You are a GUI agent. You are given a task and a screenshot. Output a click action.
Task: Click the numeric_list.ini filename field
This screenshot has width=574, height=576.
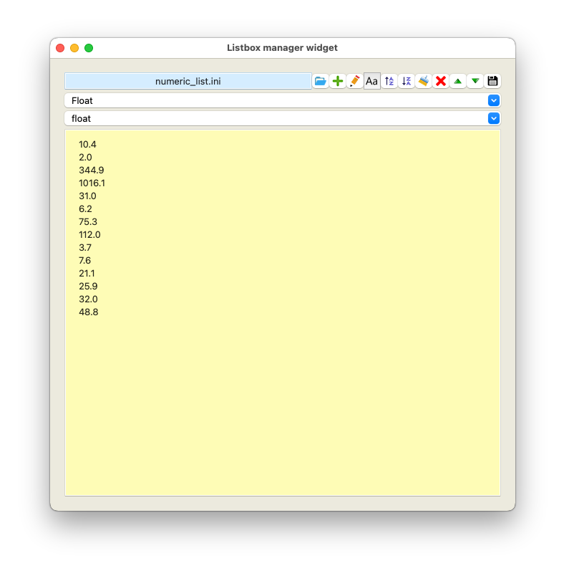188,81
